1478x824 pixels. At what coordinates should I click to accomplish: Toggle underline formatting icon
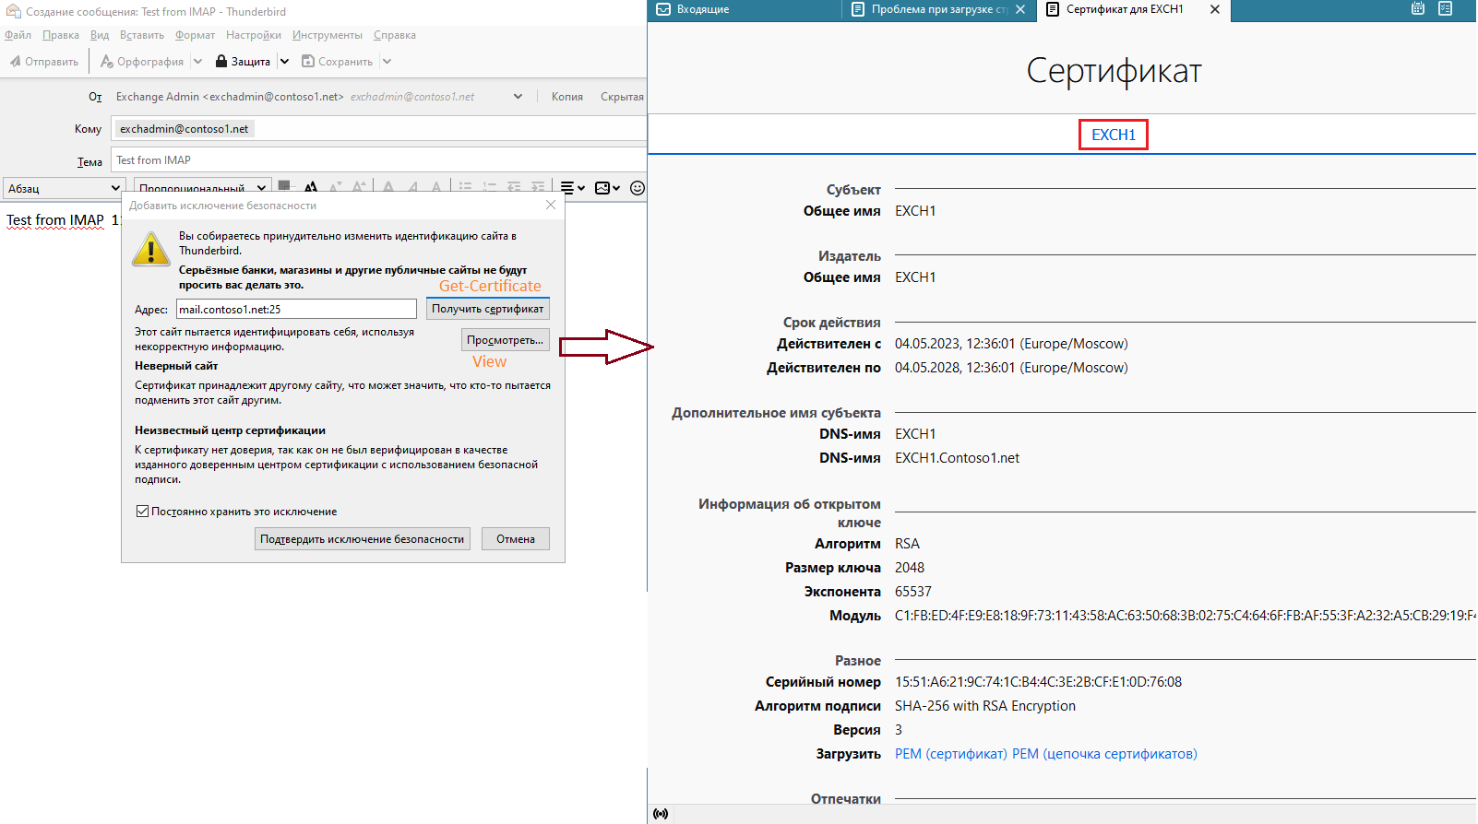436,187
